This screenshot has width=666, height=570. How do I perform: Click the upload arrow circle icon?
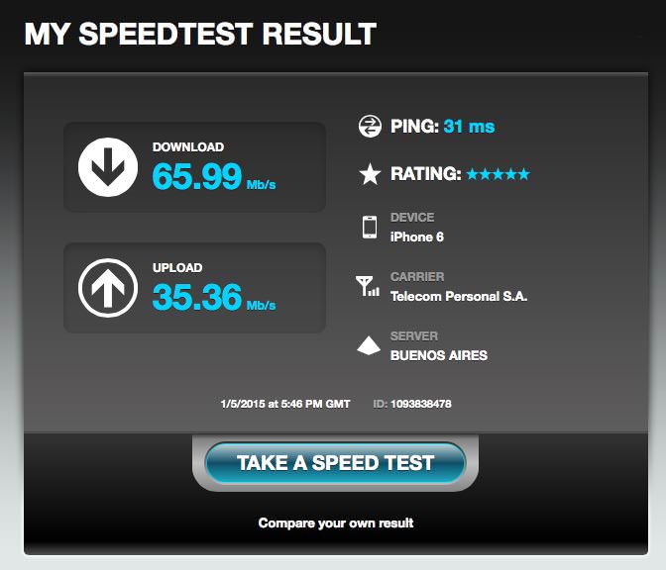(x=108, y=288)
